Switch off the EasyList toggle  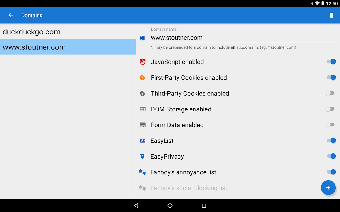331,140
